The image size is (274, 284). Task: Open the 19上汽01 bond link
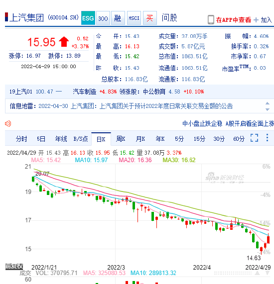pos(21,92)
